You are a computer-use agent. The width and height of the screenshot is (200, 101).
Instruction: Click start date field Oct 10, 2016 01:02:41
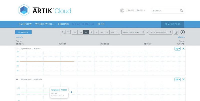click(133, 32)
